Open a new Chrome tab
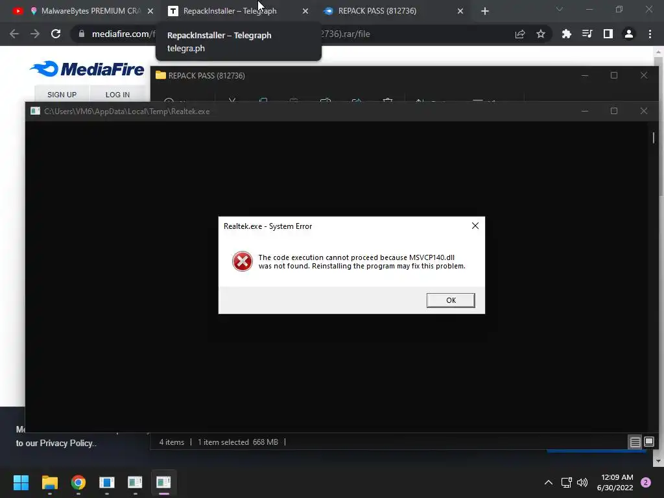 (x=485, y=11)
